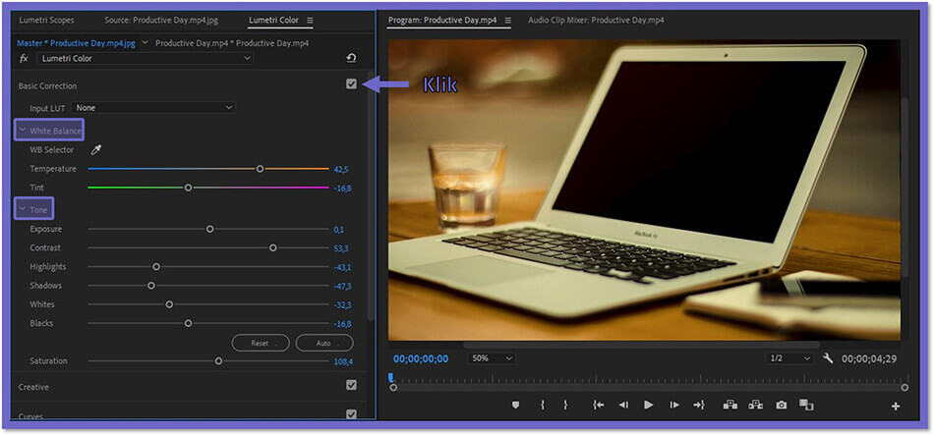
Task: Click the Mark In bracket icon
Action: pyautogui.click(x=542, y=405)
